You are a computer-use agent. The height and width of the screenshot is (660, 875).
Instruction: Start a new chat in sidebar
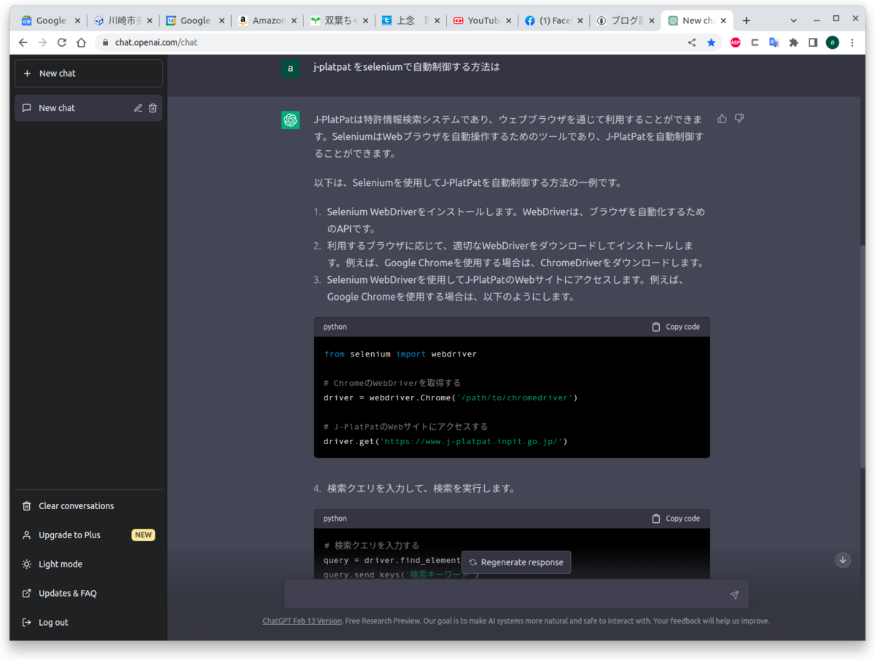tap(88, 73)
